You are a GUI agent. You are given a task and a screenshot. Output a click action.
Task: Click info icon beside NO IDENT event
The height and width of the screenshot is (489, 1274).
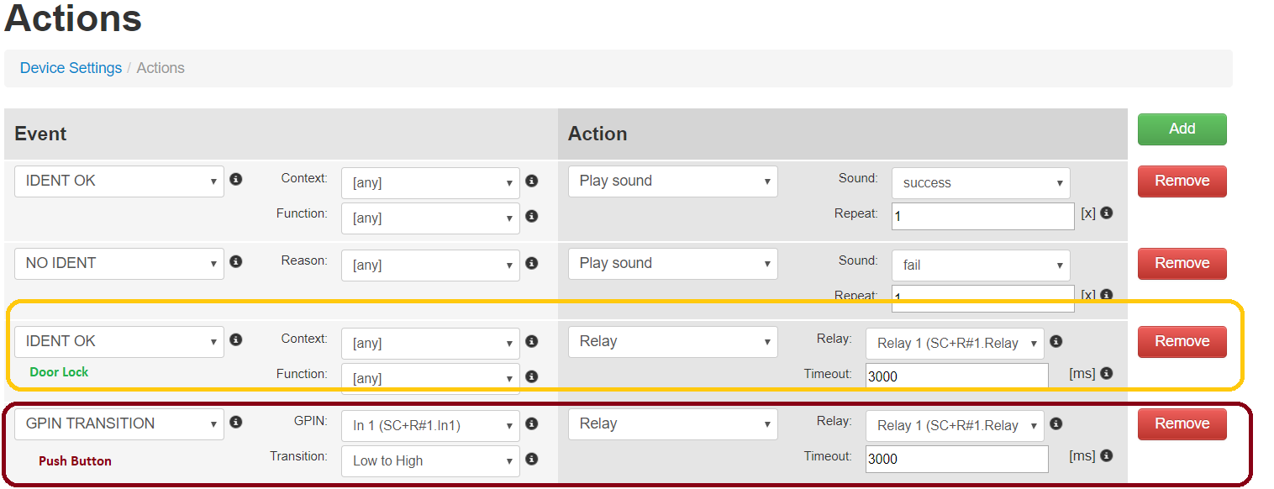(236, 262)
